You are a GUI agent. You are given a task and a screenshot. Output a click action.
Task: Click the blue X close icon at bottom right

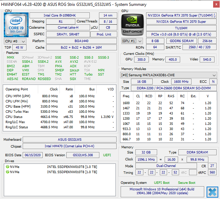coord(212,192)
